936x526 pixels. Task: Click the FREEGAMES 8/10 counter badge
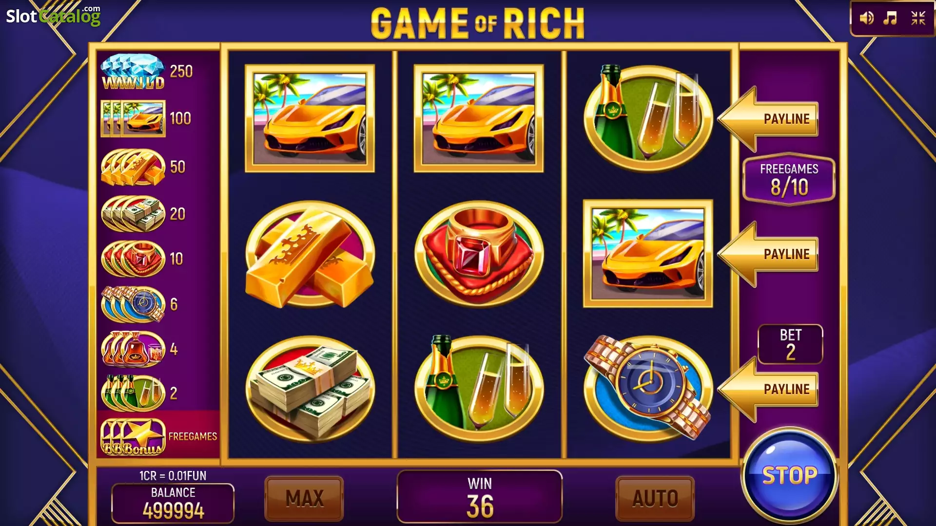[789, 179]
